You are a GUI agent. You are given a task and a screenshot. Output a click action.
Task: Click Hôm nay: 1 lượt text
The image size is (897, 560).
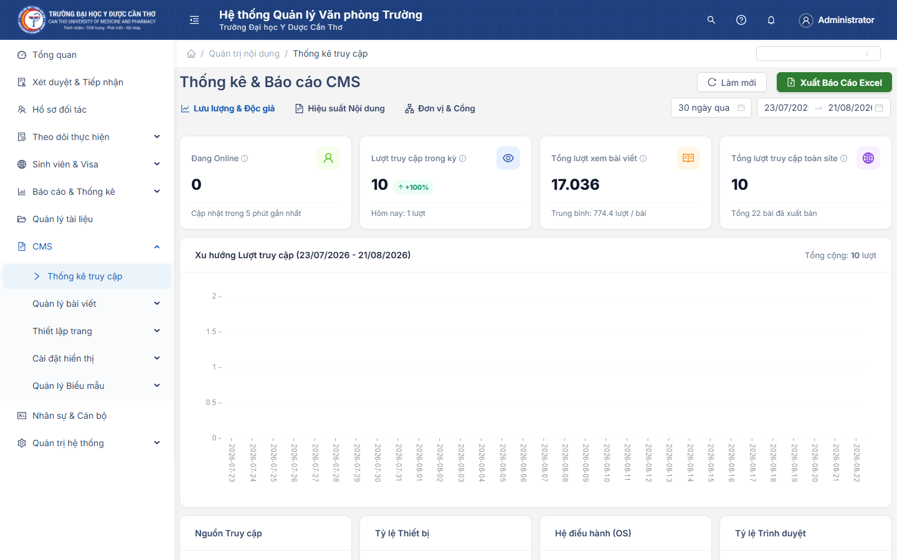click(x=399, y=213)
